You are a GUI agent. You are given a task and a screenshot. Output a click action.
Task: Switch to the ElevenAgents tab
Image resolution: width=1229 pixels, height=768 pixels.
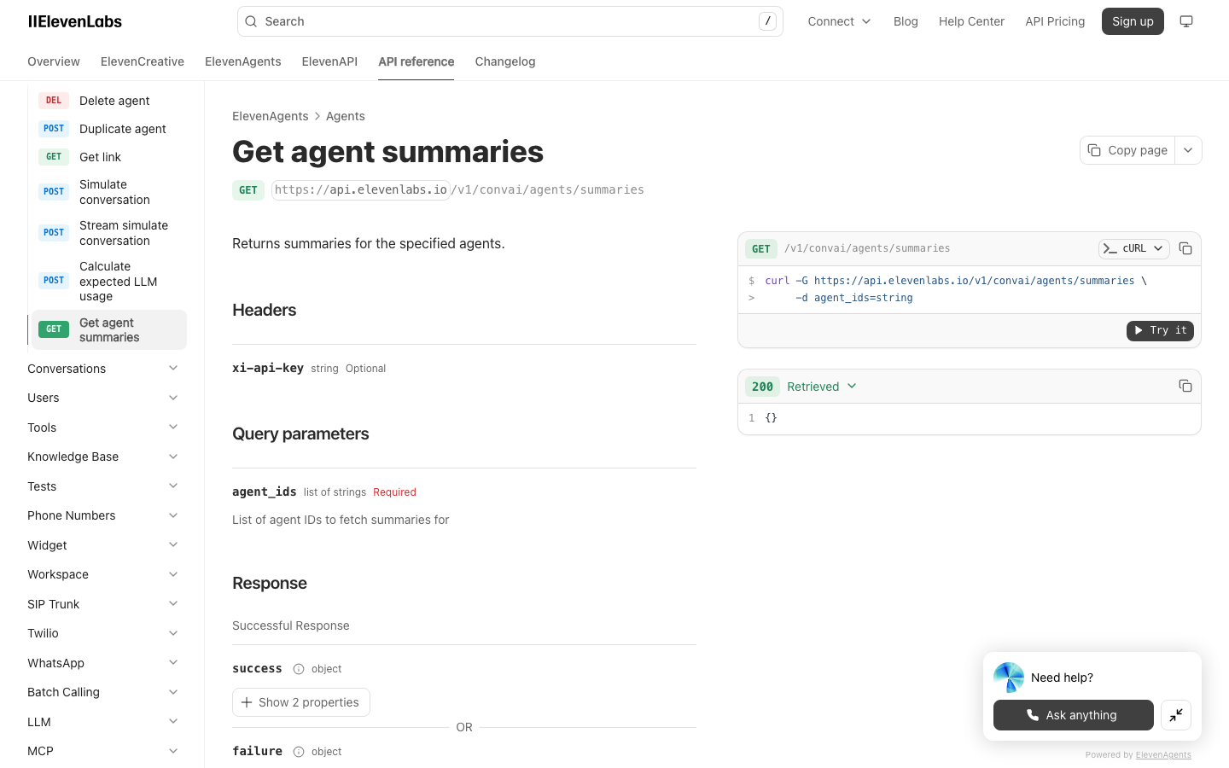point(243,61)
